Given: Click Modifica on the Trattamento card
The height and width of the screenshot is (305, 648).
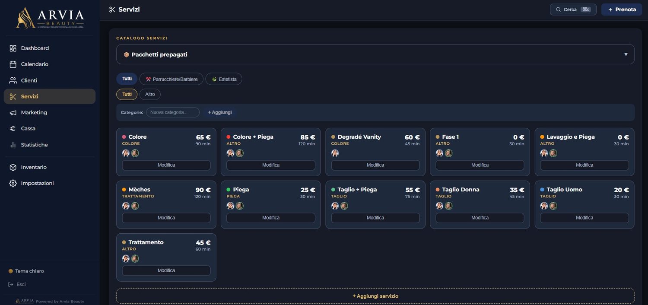Looking at the screenshot, I should tap(166, 270).
